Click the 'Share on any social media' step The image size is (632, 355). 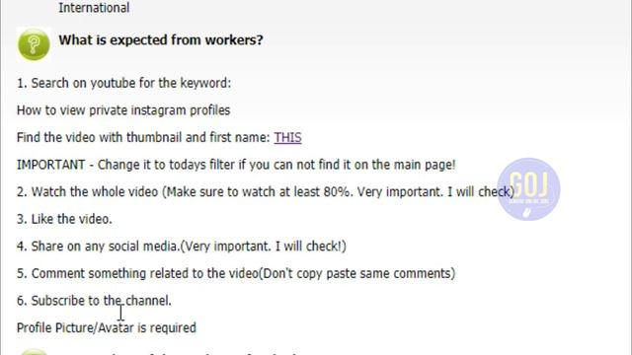pos(182,247)
